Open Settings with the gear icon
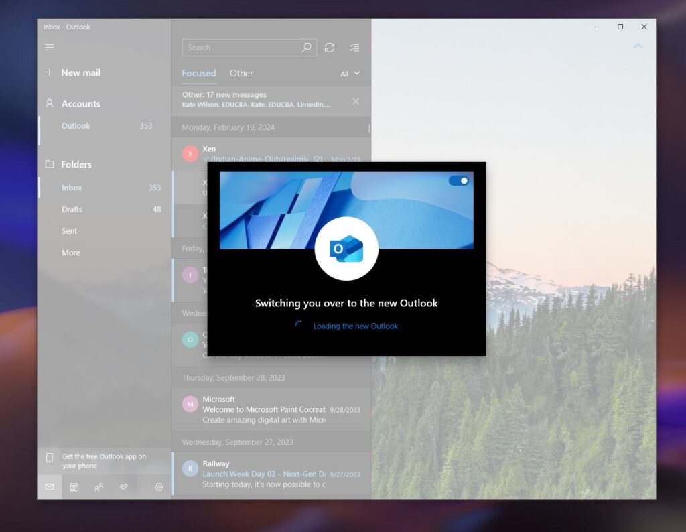The height and width of the screenshot is (532, 686). 158,487
